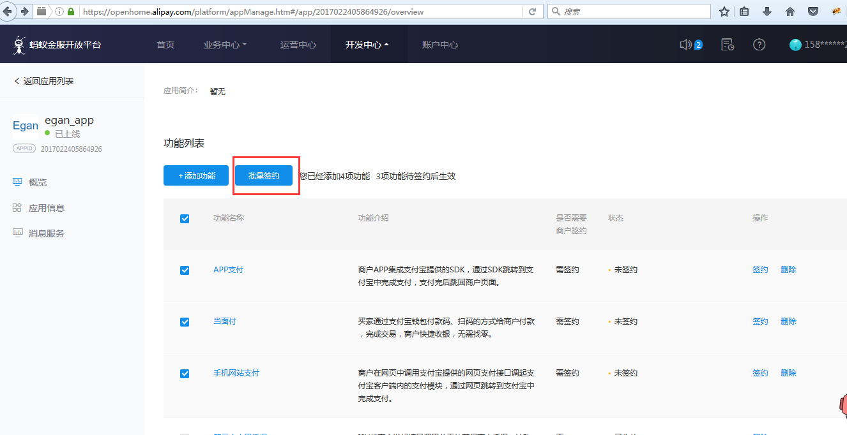Click the site information (i) icon

click(x=59, y=11)
